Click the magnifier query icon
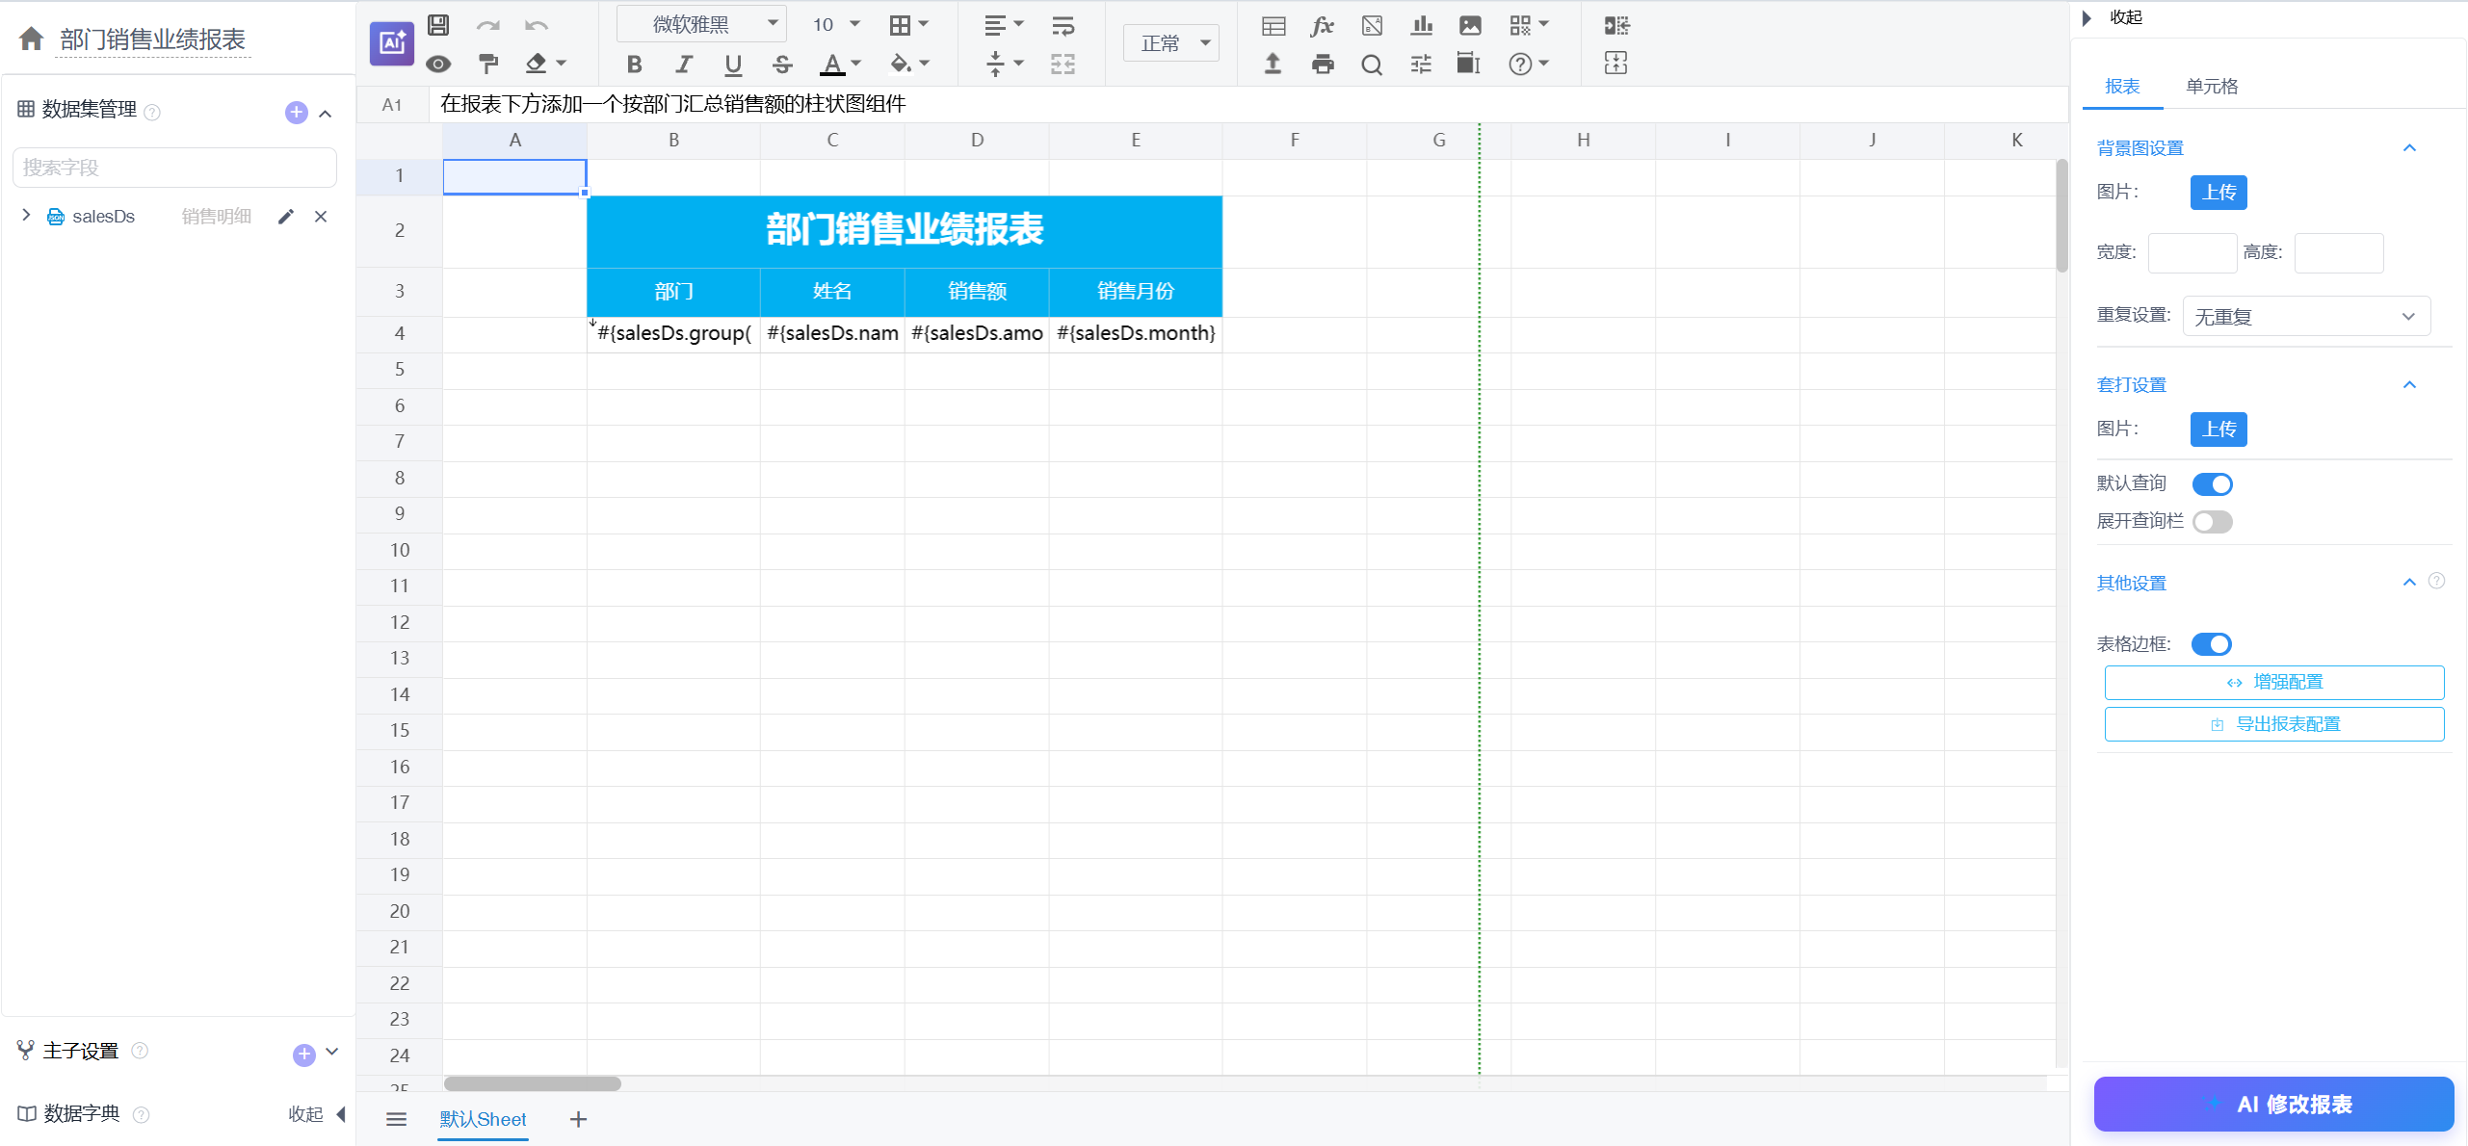The height and width of the screenshot is (1146, 2468). point(1372,65)
